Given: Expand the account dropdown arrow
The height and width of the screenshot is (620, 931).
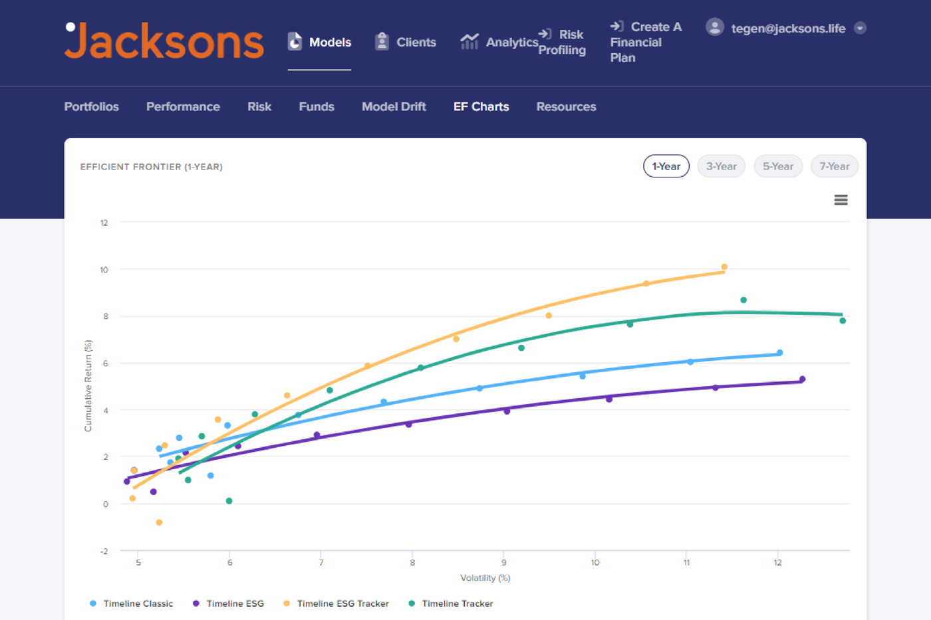Looking at the screenshot, I should (860, 28).
